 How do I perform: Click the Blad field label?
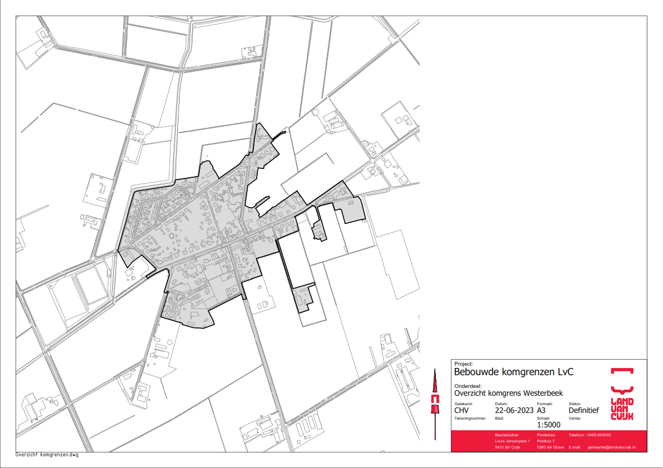[499, 418]
